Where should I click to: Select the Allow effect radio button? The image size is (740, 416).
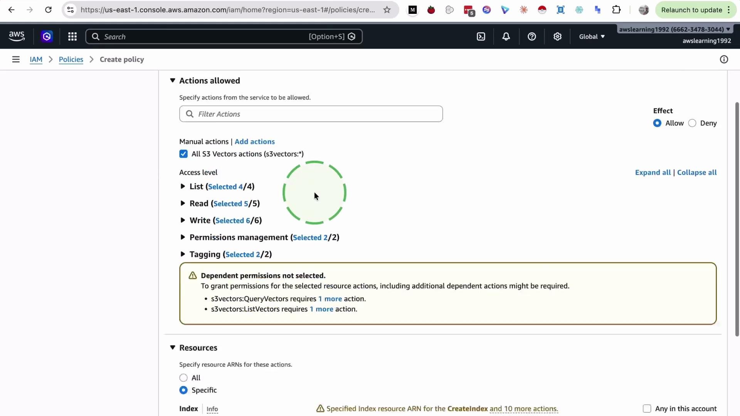point(657,123)
